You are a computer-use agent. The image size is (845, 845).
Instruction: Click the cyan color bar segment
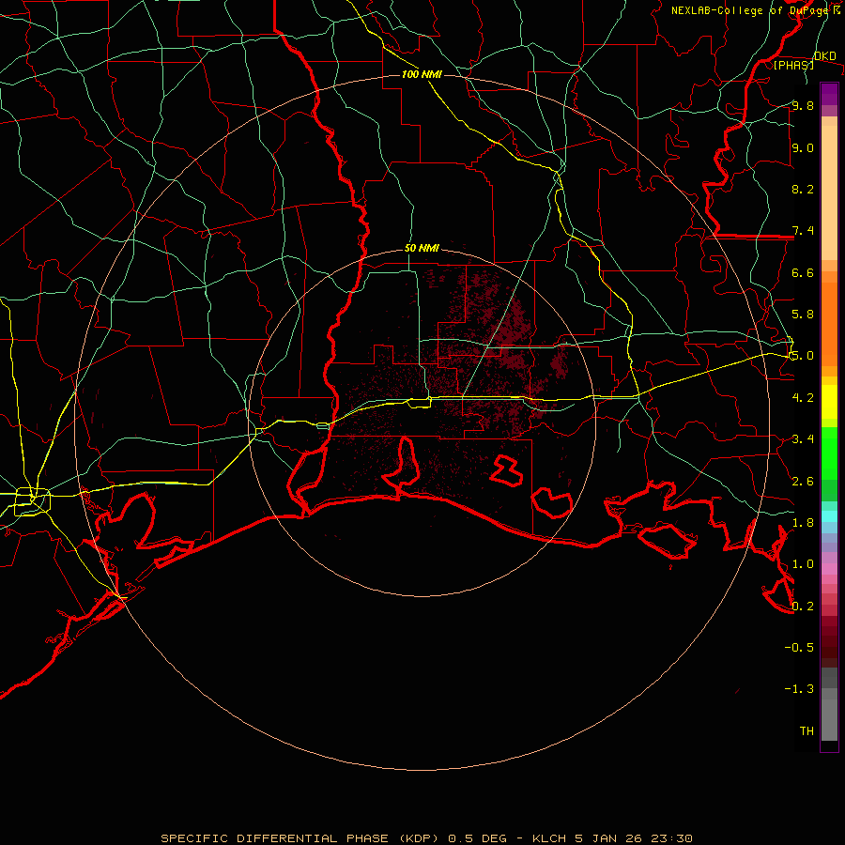(x=829, y=516)
